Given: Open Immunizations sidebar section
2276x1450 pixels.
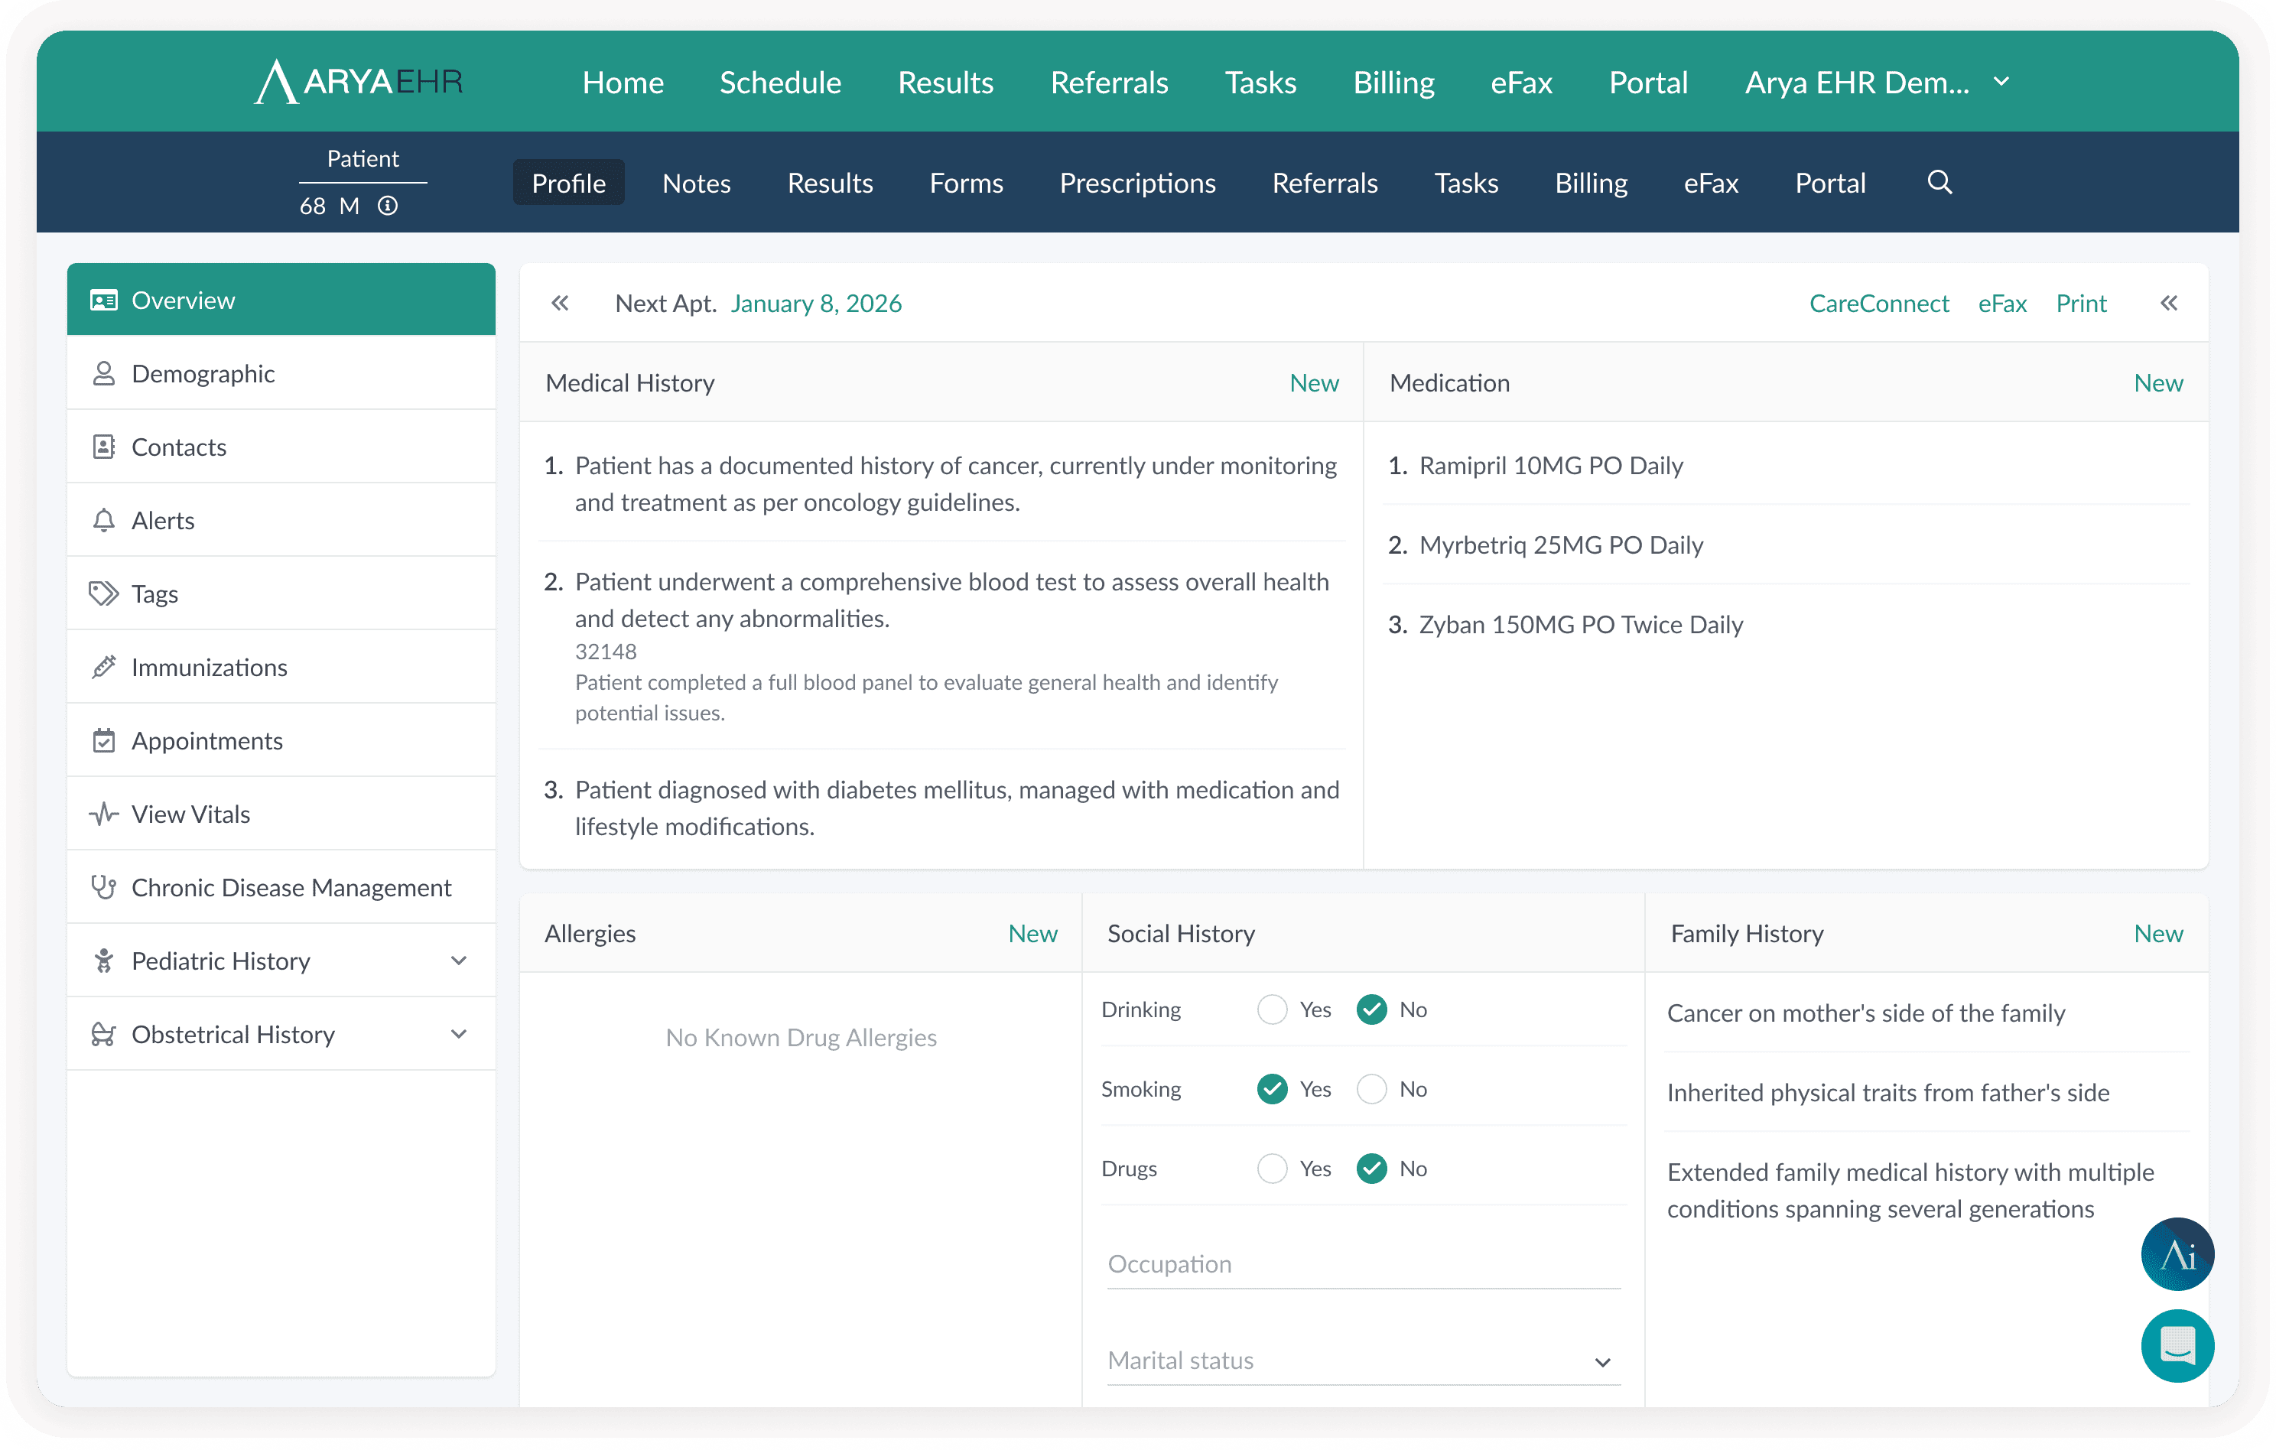Looking at the screenshot, I should [281, 668].
